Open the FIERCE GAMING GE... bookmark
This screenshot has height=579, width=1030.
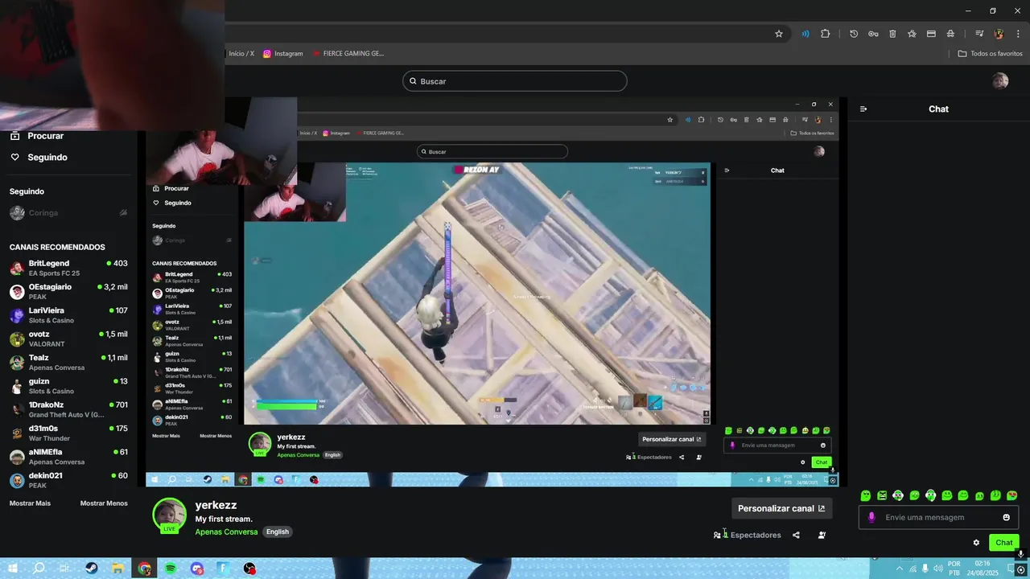click(x=348, y=54)
